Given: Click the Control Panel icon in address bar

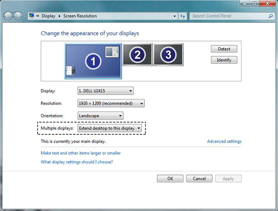Looking at the screenshot, I should [31, 16].
